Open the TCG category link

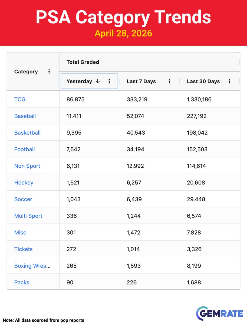(x=20, y=99)
